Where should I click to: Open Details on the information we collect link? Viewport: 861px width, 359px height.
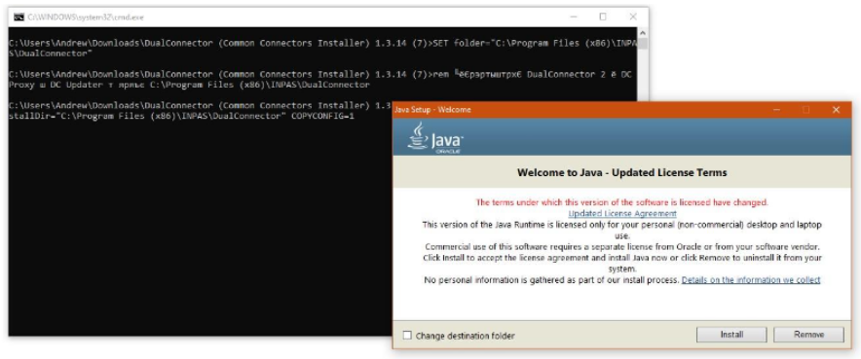coord(751,279)
